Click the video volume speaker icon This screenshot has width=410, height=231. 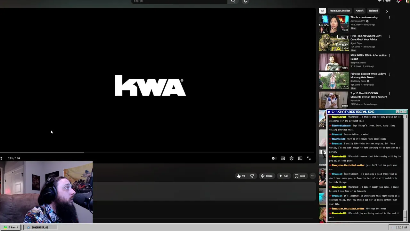pos(1,158)
